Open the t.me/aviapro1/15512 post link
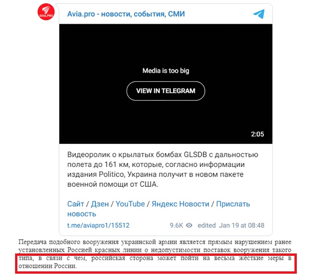Image resolution: width=310 pixels, height=277 pixels. coord(98,225)
